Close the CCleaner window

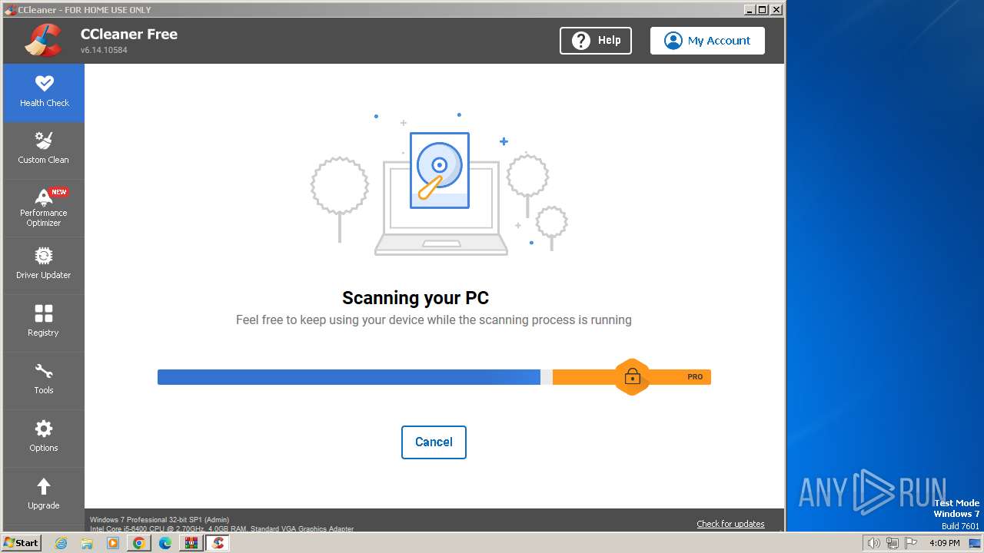(x=776, y=9)
